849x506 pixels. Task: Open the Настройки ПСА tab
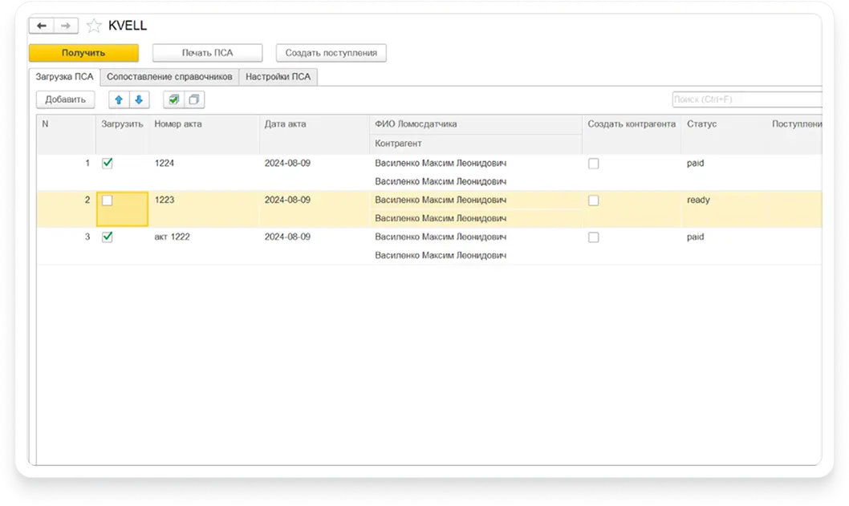click(x=279, y=77)
